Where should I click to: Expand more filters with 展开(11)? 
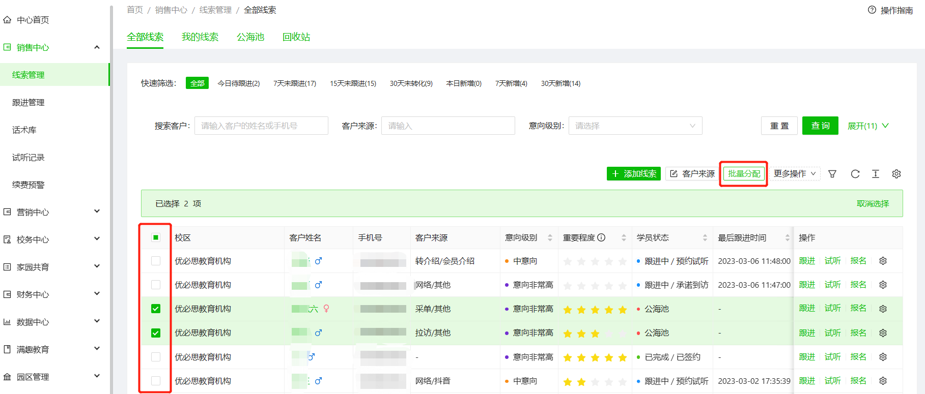(868, 126)
